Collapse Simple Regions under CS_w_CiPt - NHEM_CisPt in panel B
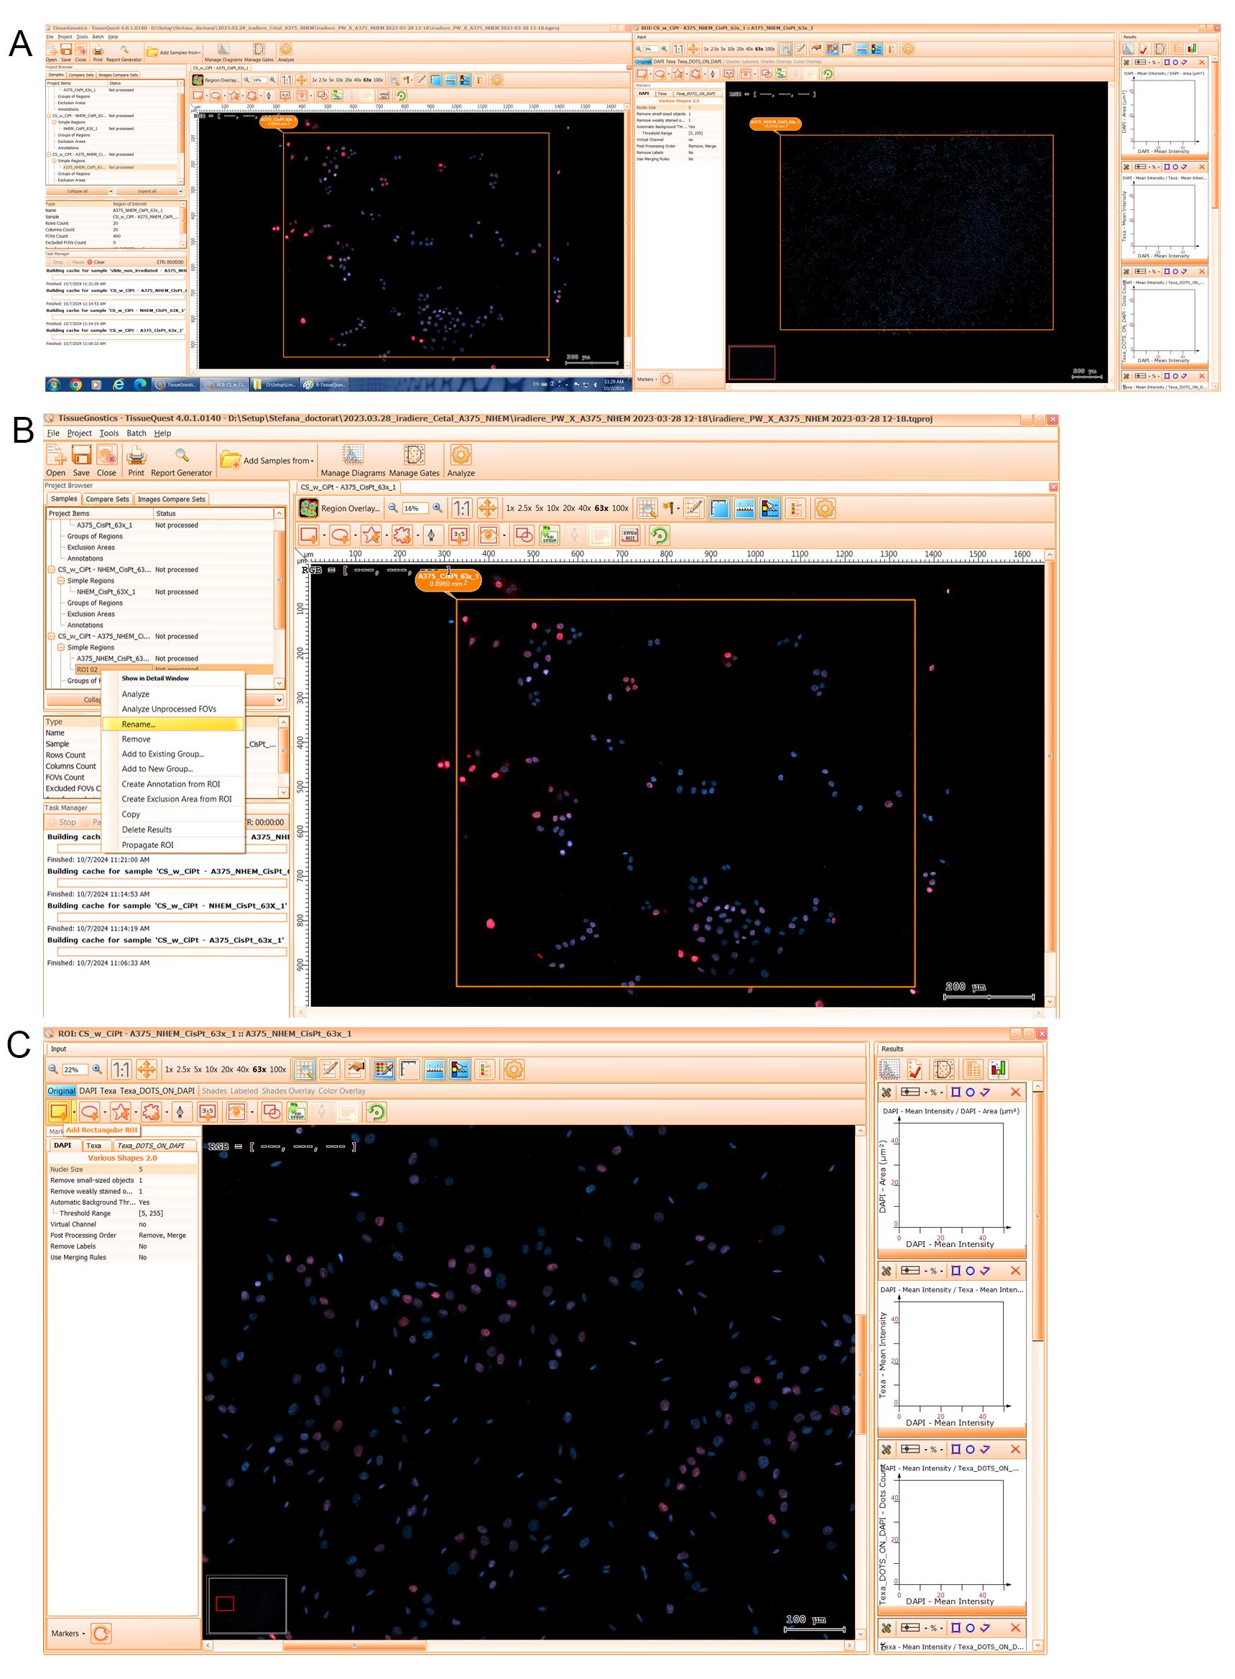This screenshot has height=1679, width=1235. [61, 580]
